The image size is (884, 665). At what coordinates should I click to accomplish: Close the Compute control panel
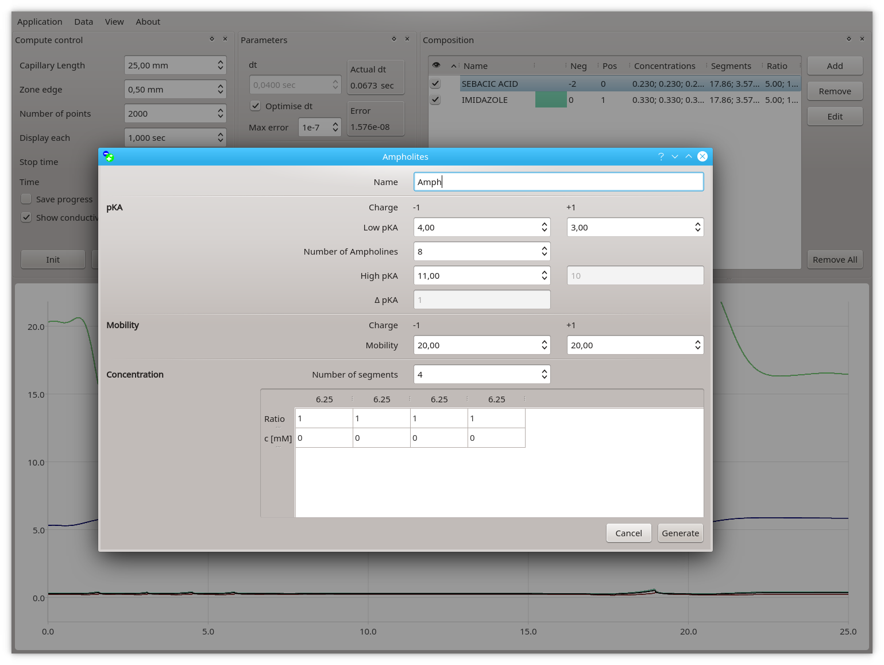coord(225,39)
